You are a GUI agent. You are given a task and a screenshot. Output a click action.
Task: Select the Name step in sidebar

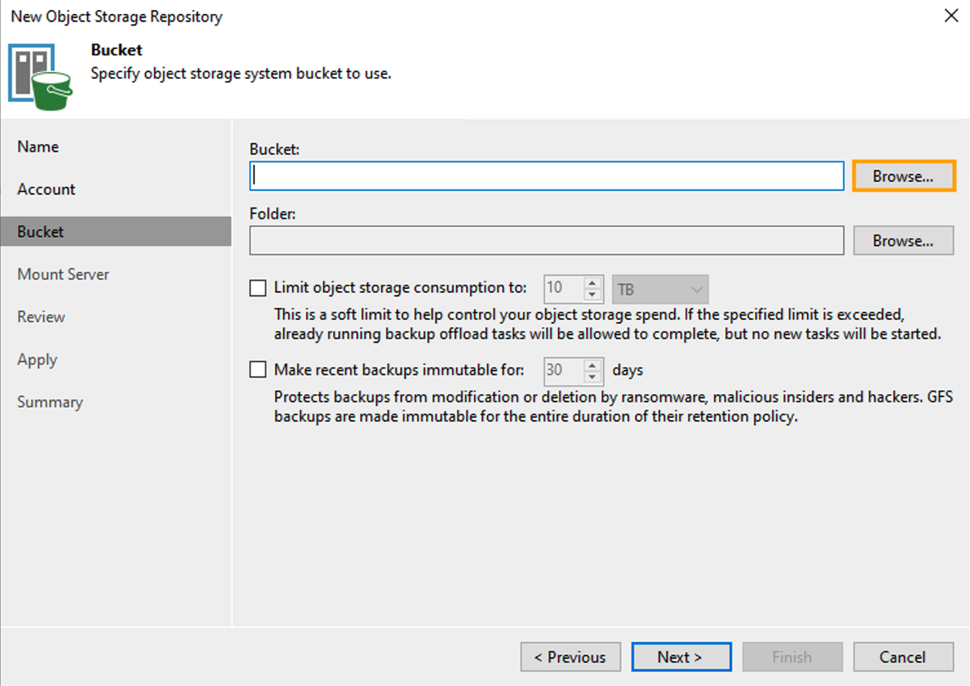pyautogui.click(x=37, y=146)
